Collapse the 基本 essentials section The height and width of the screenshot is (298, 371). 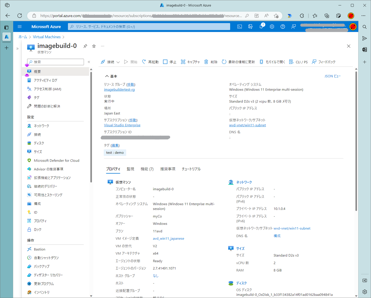[107, 76]
